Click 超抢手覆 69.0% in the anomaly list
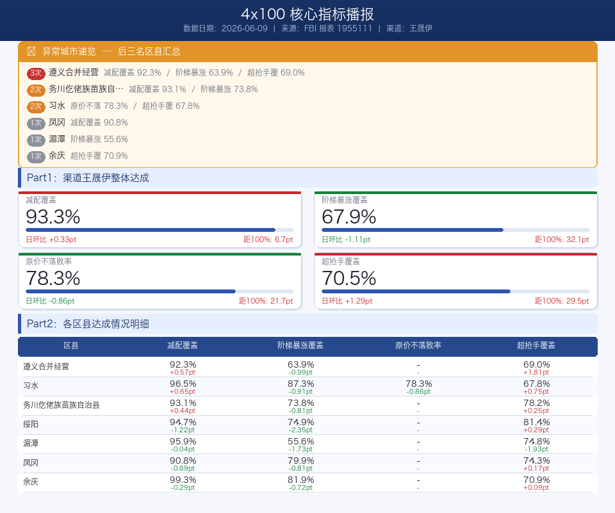The width and height of the screenshot is (615, 513). click(275, 73)
